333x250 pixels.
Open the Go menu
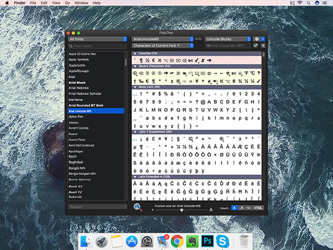coord(67,3)
